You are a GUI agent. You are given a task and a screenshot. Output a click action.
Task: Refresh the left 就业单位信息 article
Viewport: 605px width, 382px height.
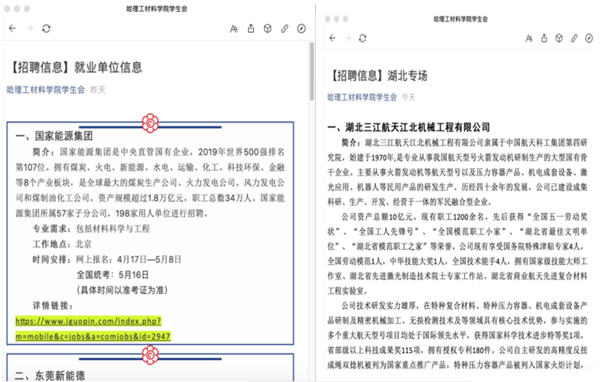(46, 28)
